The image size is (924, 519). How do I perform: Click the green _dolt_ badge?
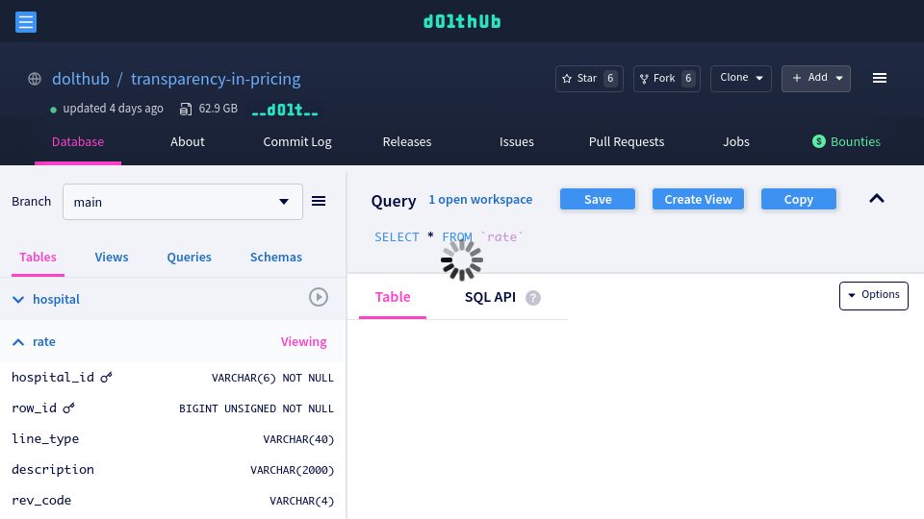pos(285,110)
